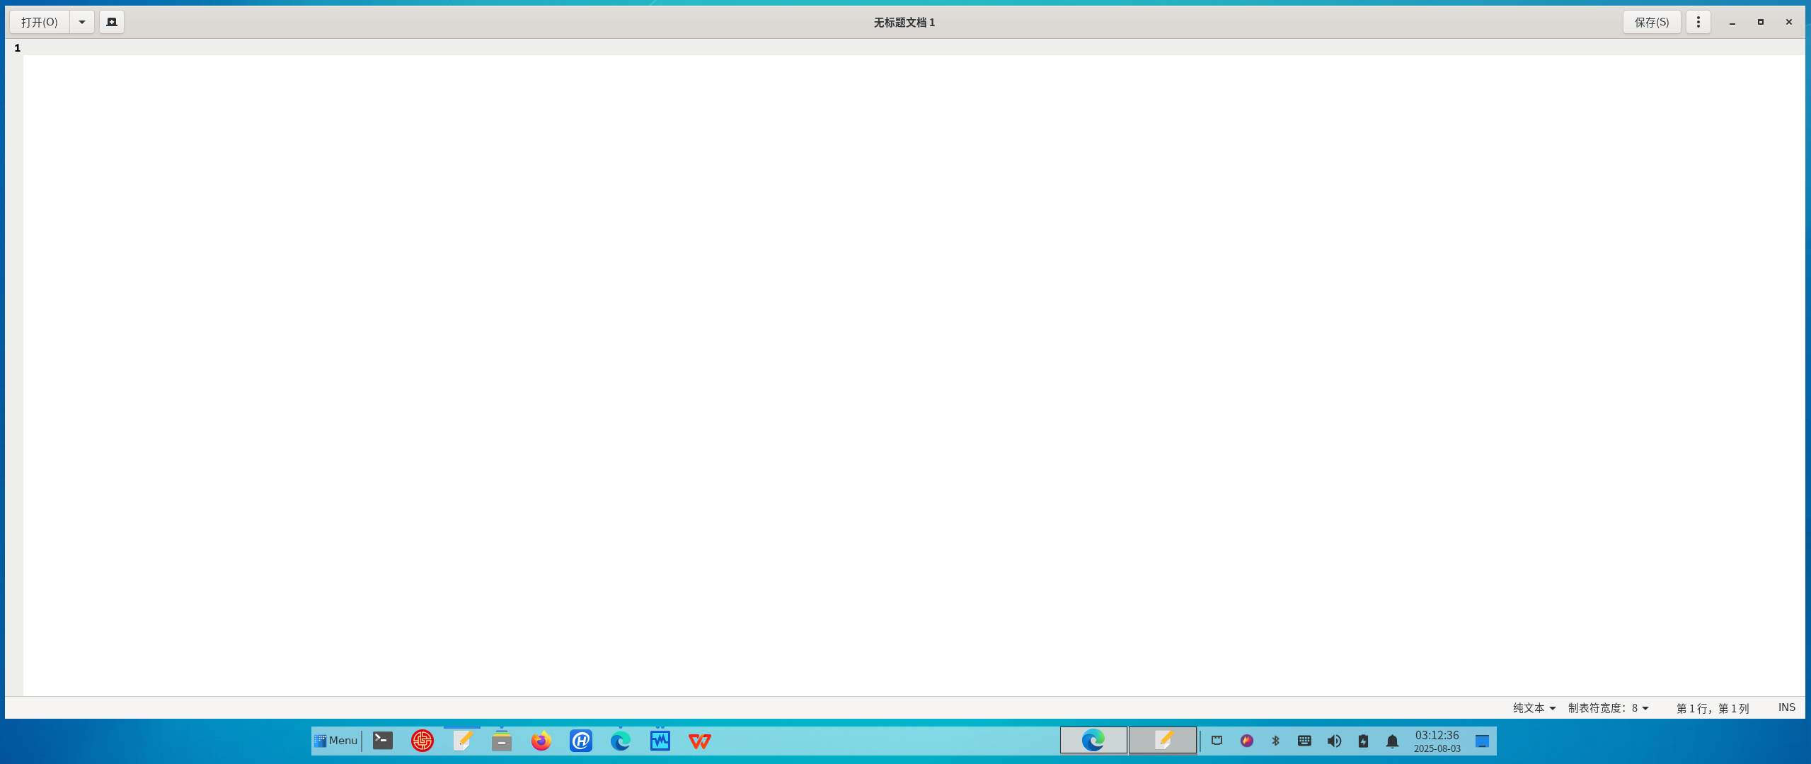Open the system monitor icon

click(660, 741)
